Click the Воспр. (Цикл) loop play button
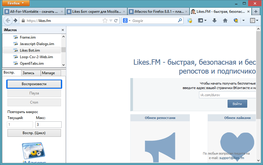263x165 pixels. (x=34, y=133)
